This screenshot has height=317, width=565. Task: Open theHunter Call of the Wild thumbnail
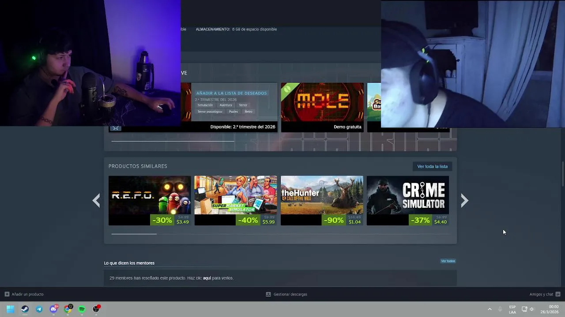pos(322,195)
